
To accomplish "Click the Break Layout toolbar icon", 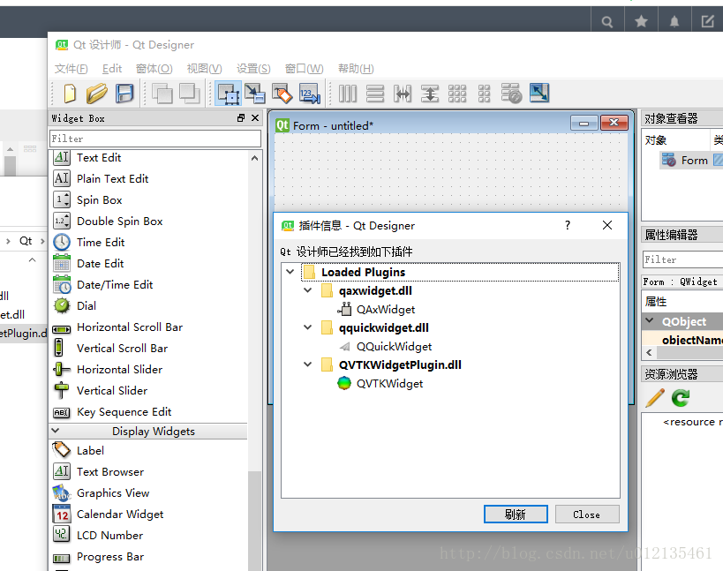I will point(511,94).
